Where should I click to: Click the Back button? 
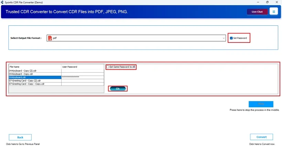point(20,137)
